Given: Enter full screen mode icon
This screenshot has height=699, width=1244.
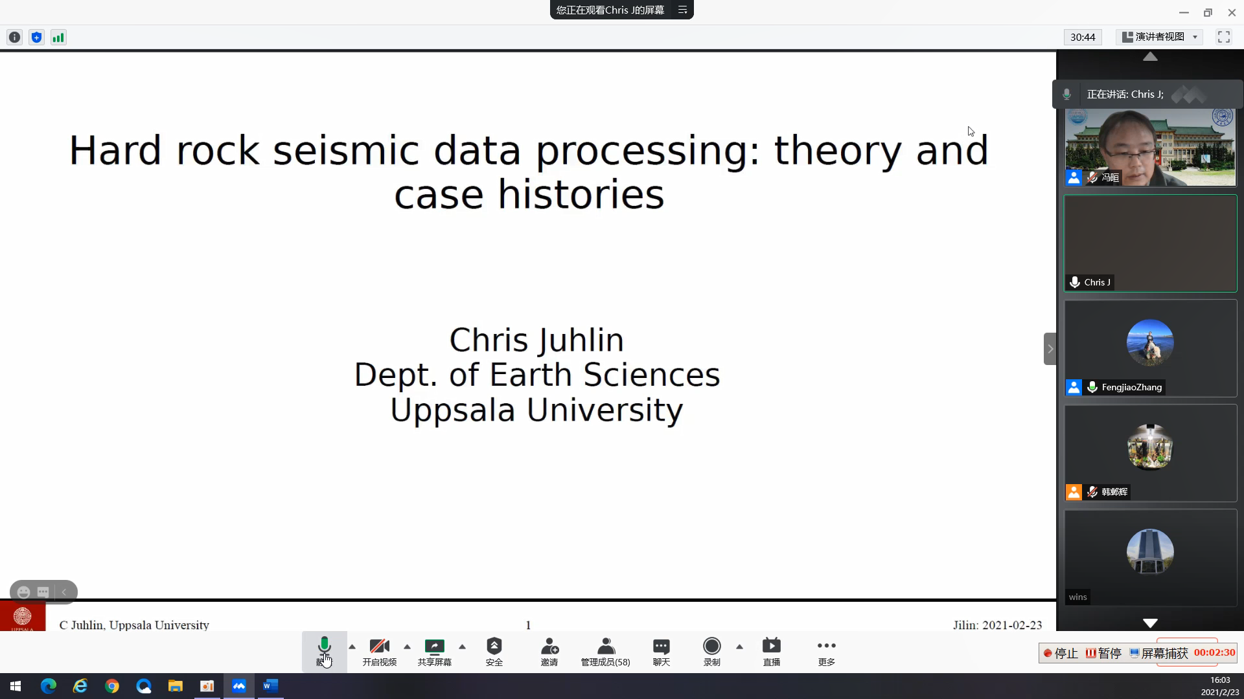Looking at the screenshot, I should coord(1223,37).
